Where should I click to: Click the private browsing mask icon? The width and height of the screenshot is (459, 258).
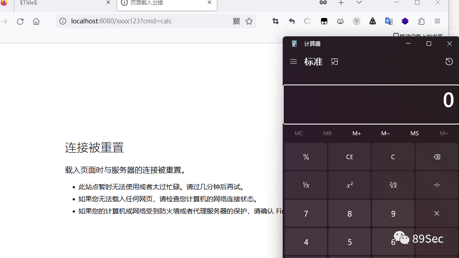pos(323,2)
